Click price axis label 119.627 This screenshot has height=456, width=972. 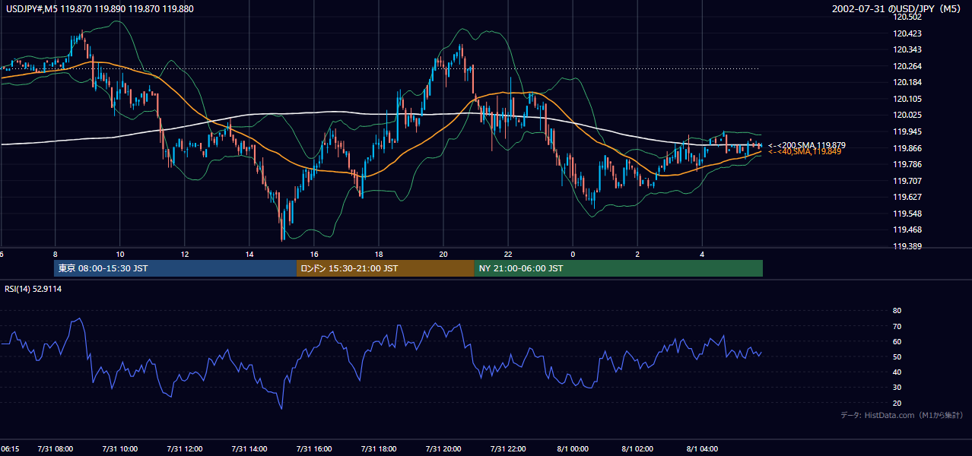pos(907,197)
